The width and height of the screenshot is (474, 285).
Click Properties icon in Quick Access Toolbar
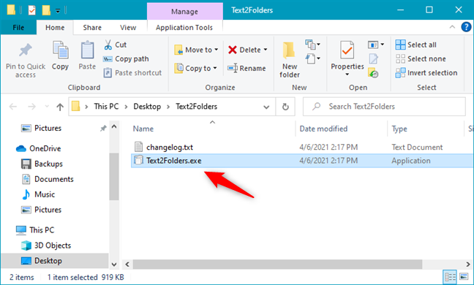coord(31,10)
